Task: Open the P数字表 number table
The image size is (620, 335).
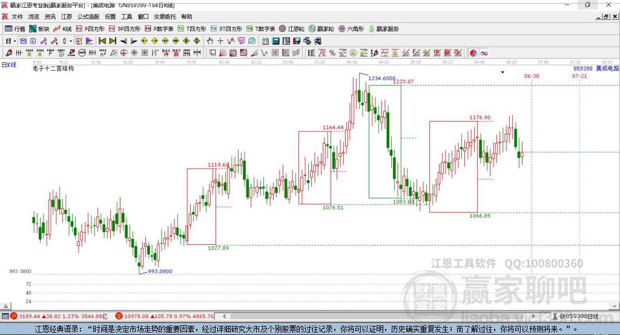Action: pos(159,29)
